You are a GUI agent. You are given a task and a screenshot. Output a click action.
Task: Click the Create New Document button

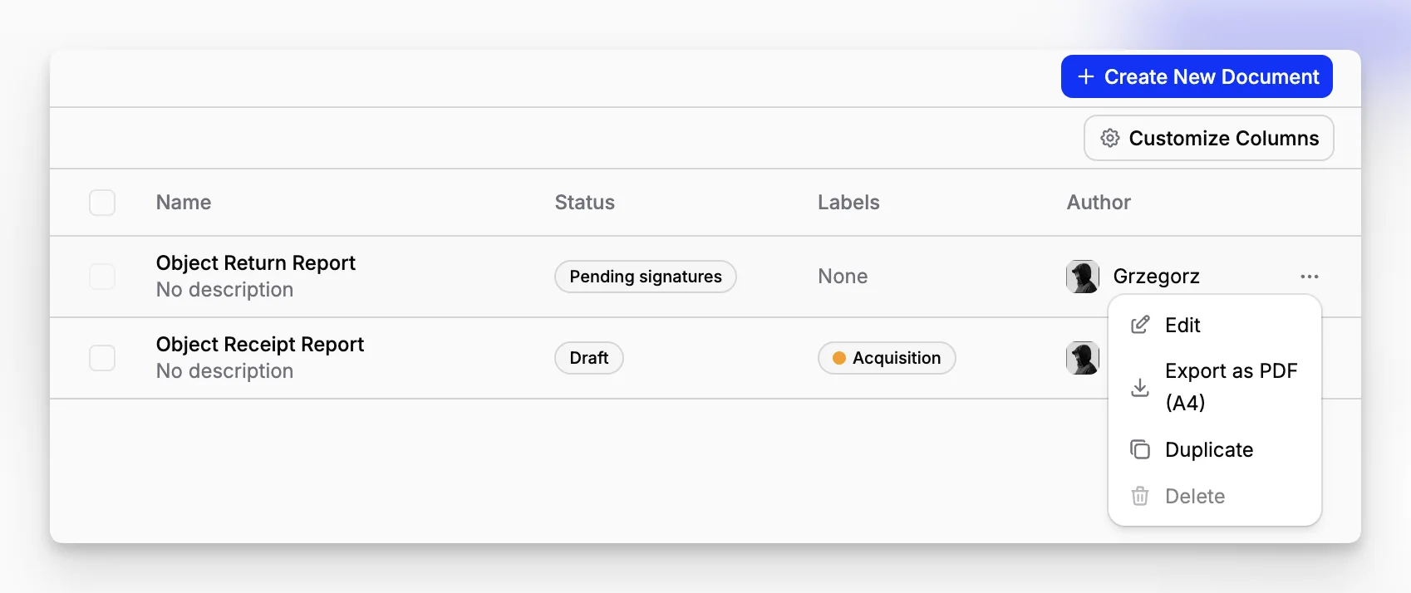(x=1197, y=76)
